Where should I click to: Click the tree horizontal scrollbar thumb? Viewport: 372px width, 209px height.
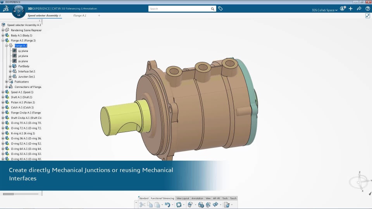(x=8, y=194)
